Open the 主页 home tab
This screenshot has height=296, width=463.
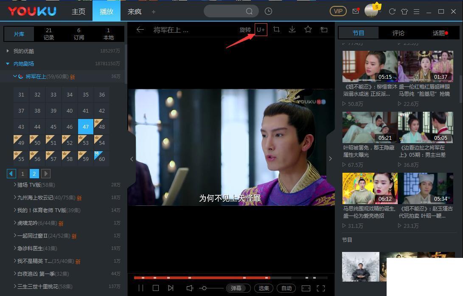pos(78,11)
